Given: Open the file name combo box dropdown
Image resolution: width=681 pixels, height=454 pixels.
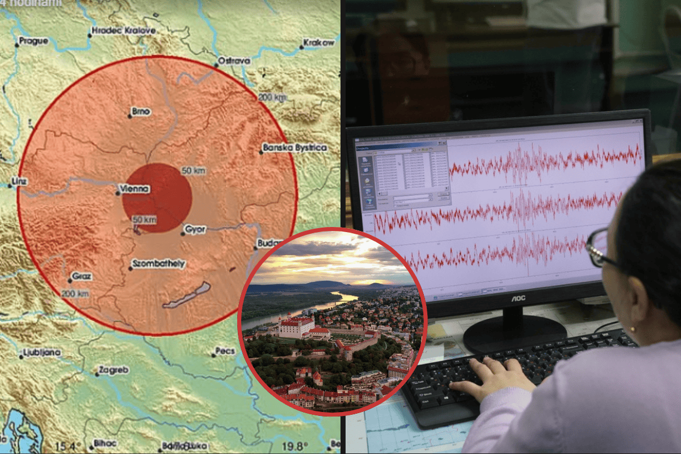Looking at the screenshot, I should (x=430, y=196).
